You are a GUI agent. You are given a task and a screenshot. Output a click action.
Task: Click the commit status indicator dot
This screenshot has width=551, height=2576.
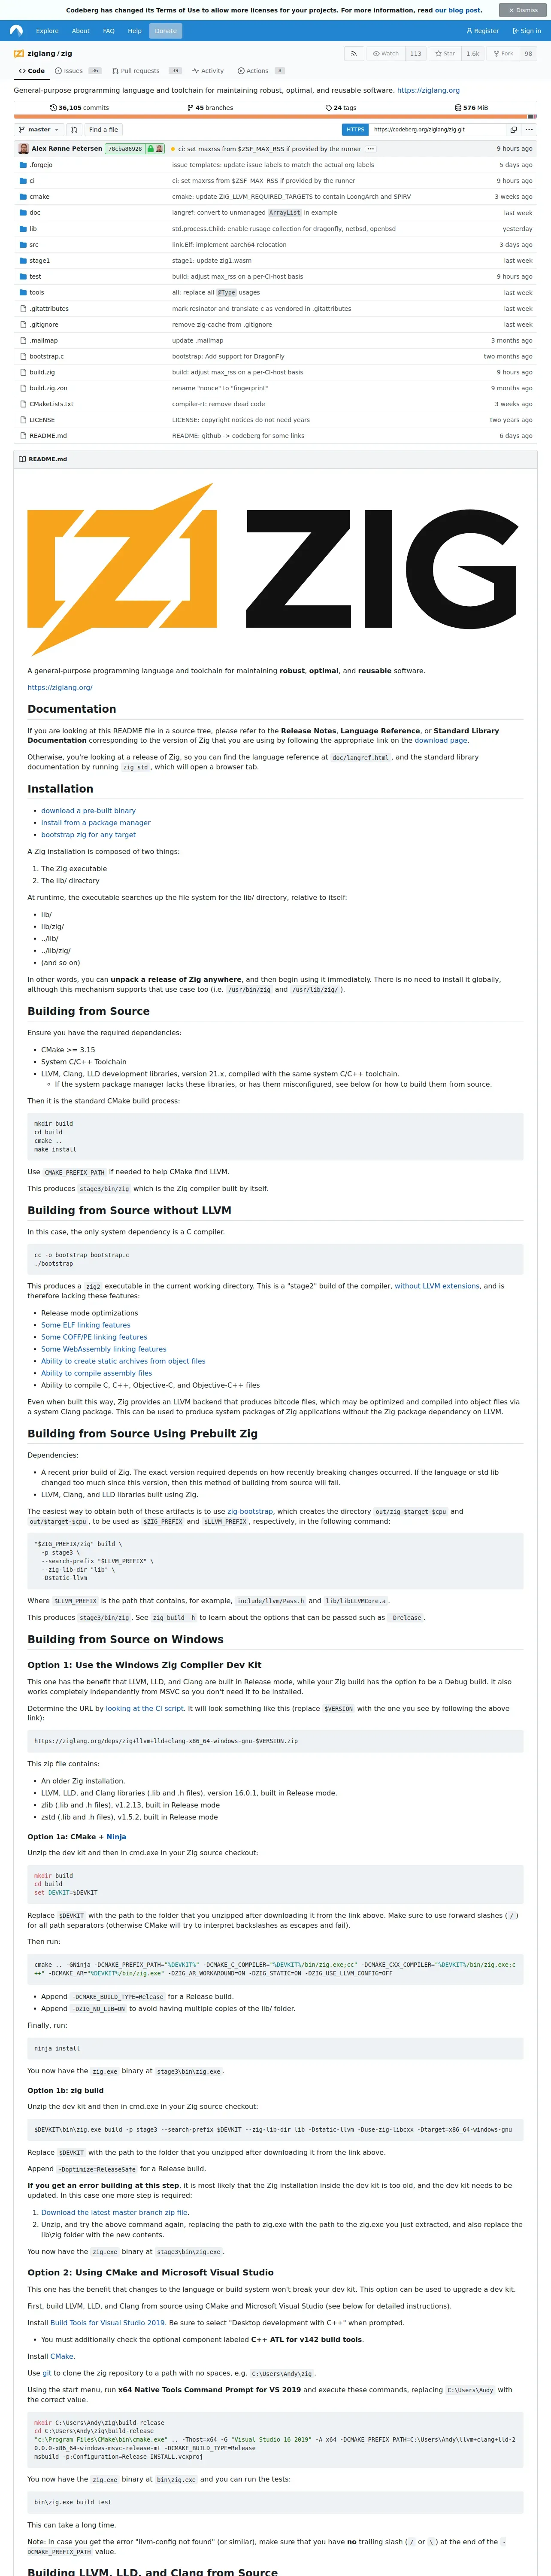(x=172, y=149)
